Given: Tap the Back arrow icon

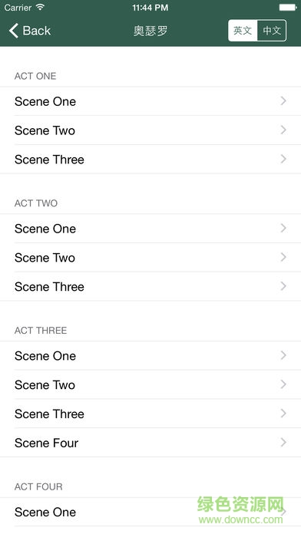Looking at the screenshot, I should [x=14, y=31].
